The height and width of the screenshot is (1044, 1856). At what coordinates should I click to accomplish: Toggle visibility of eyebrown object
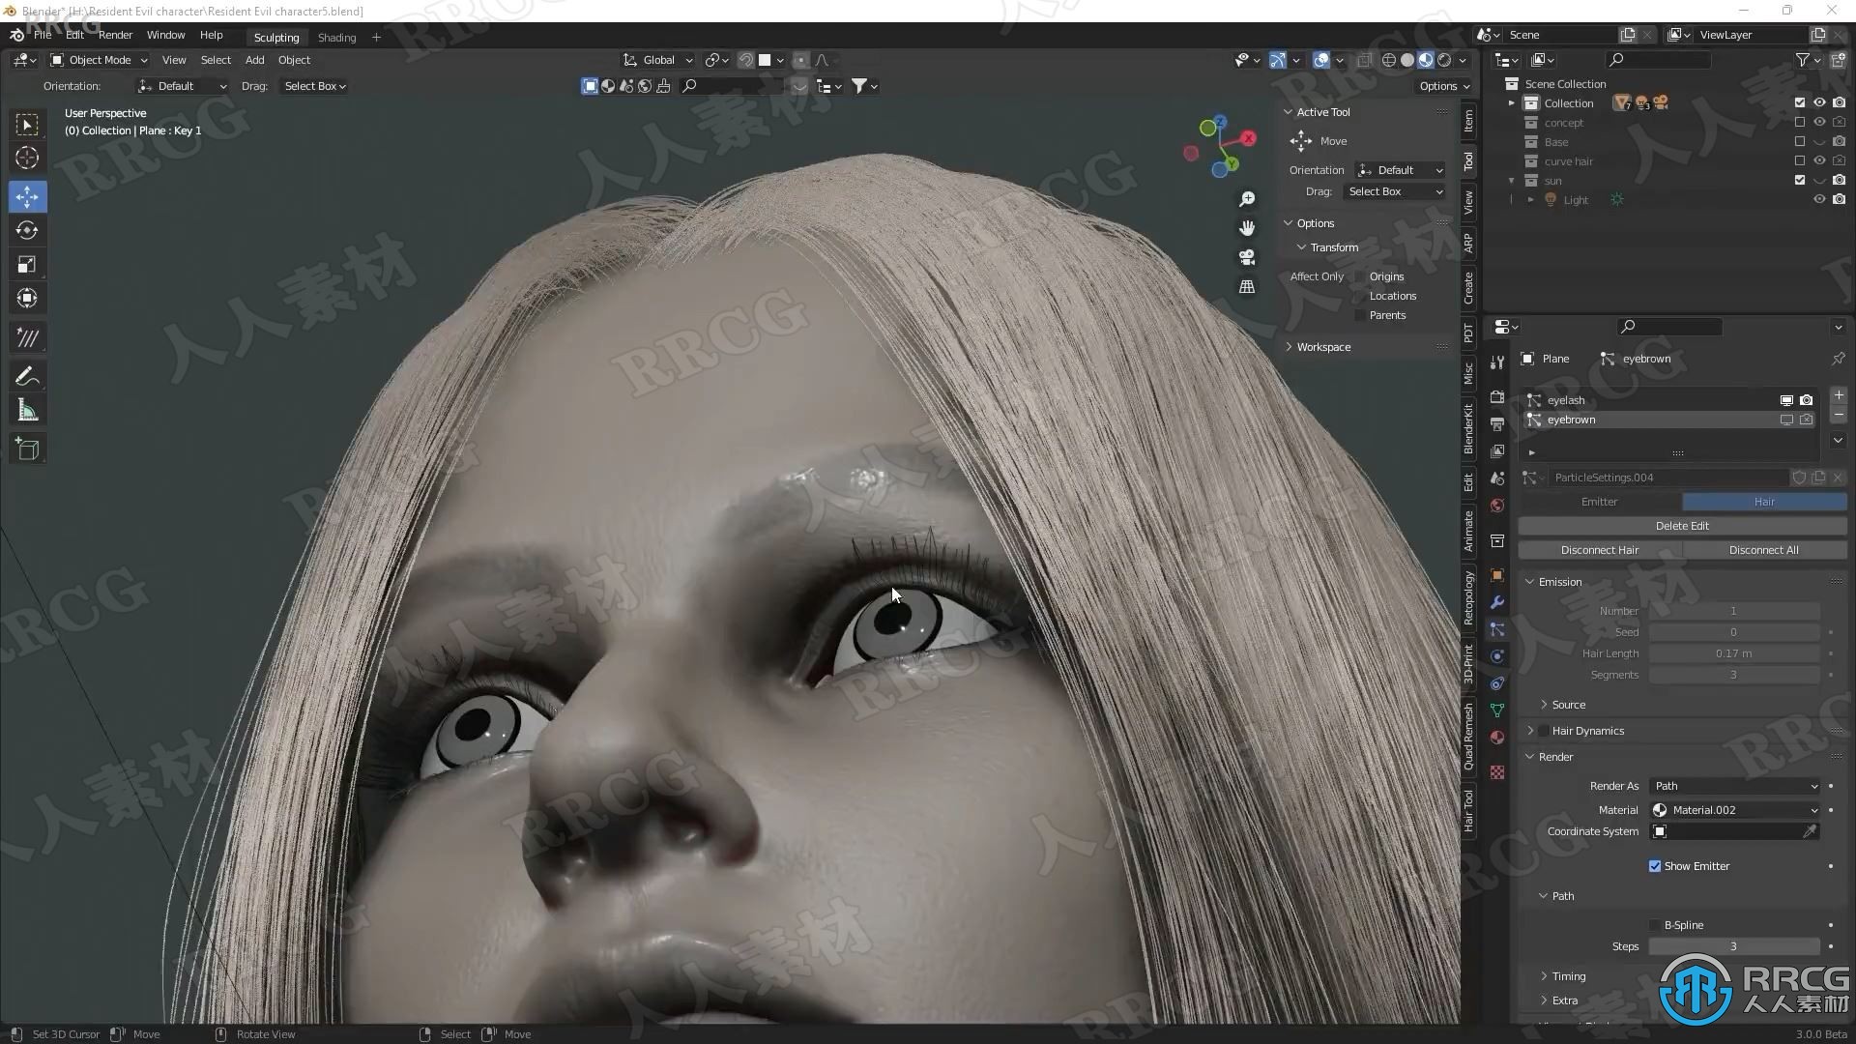(1785, 419)
